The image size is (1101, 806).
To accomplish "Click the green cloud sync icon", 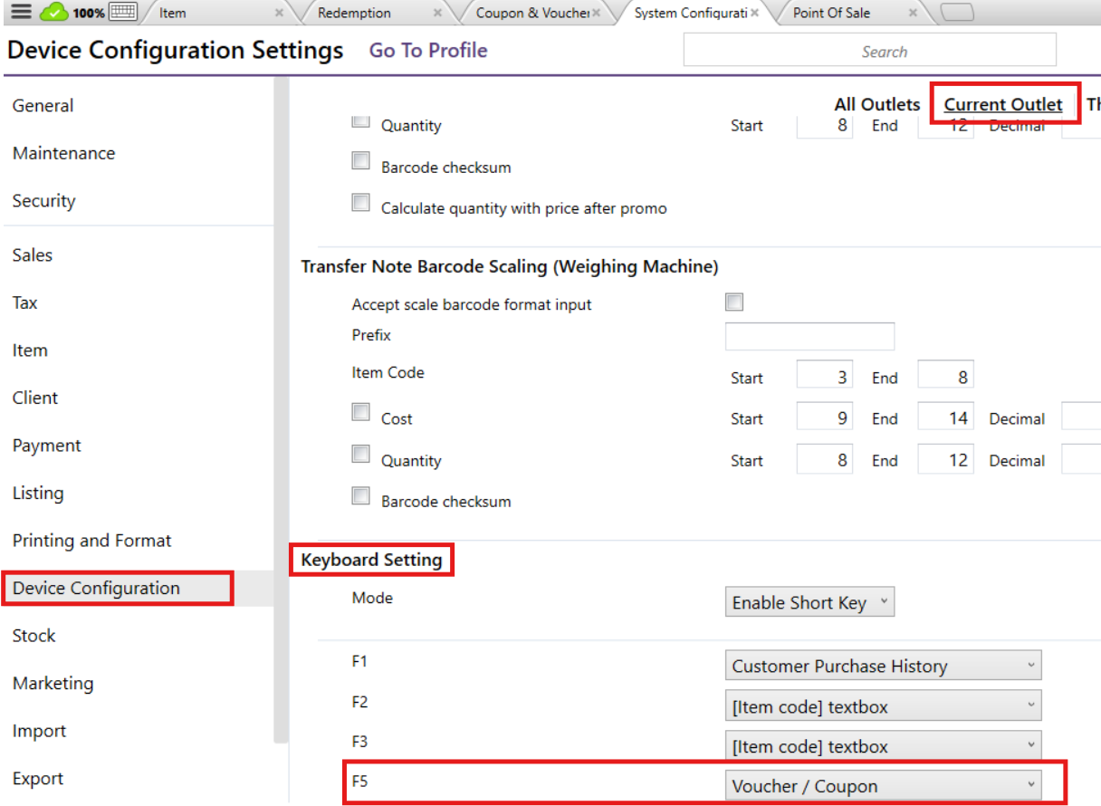I will [55, 12].
